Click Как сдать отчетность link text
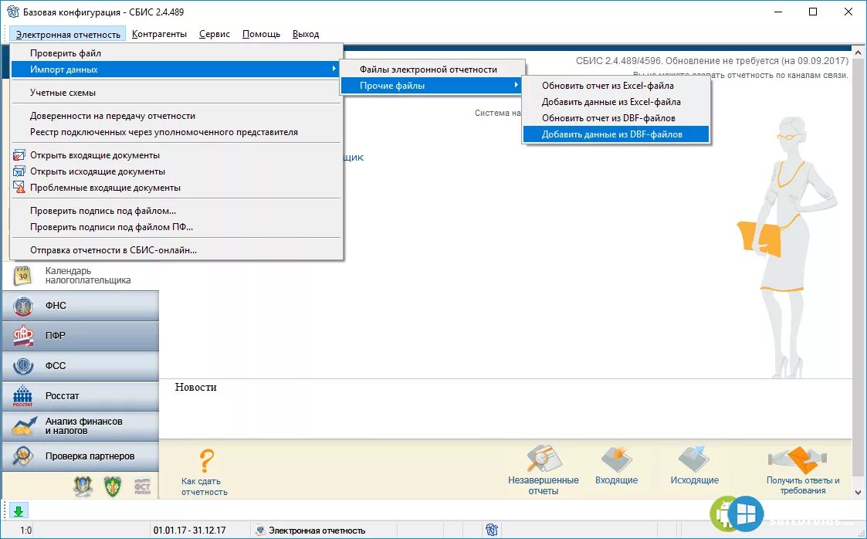Screen dimensions: 867x539 204,486
